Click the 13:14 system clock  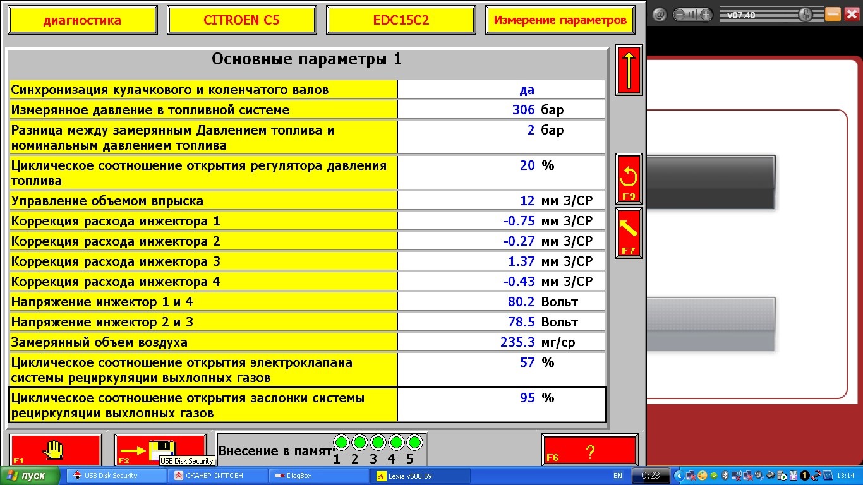tap(845, 476)
